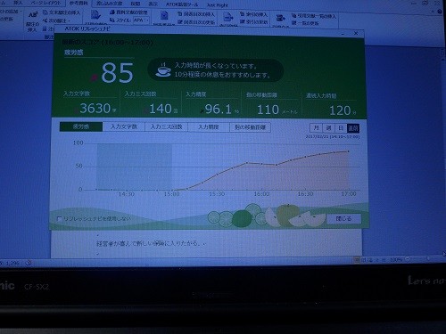
Task: Click update index in Word ribbon
Action: coord(253,21)
